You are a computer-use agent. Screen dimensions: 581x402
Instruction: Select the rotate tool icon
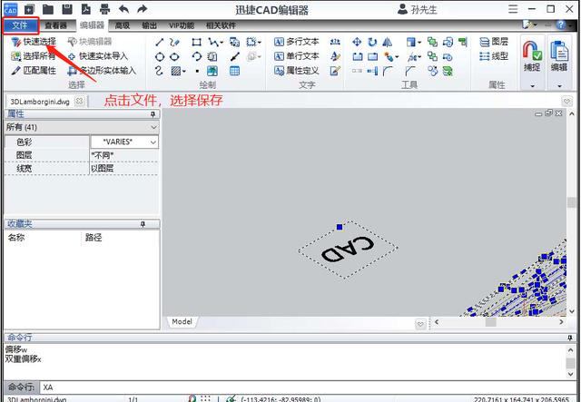[372, 42]
